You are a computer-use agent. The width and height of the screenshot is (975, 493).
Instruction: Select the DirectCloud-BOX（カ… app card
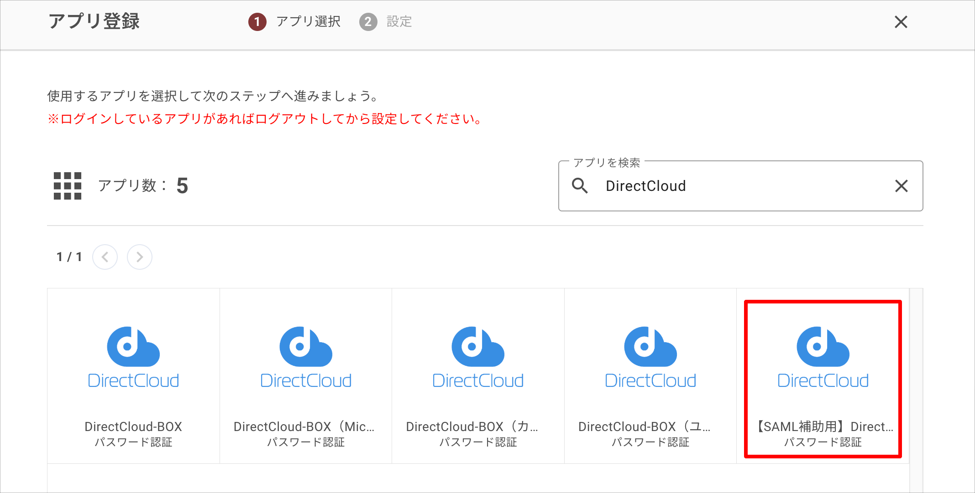pyautogui.click(x=478, y=376)
